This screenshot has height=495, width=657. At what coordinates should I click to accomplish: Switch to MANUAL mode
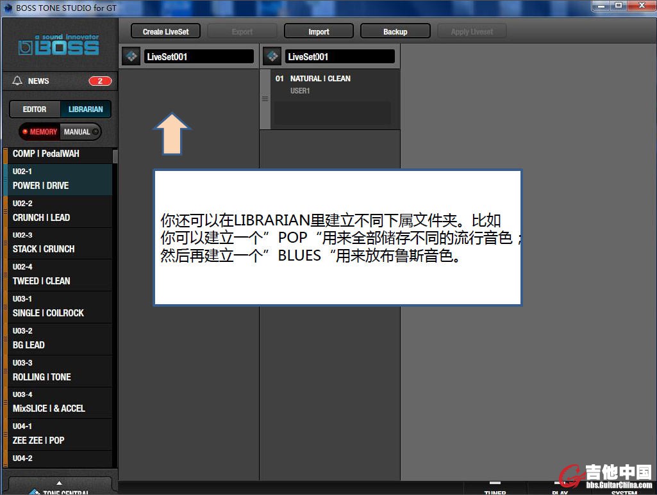pyautogui.click(x=81, y=132)
